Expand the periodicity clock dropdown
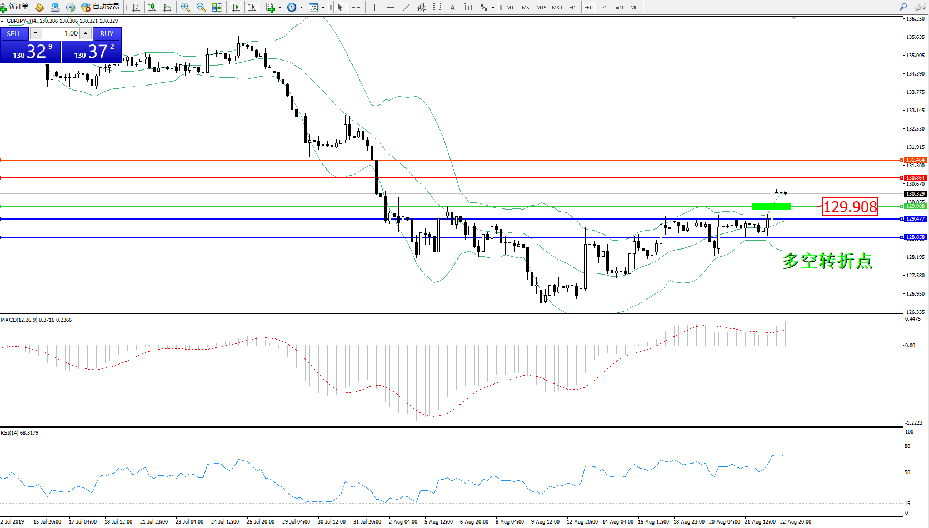 point(301,7)
